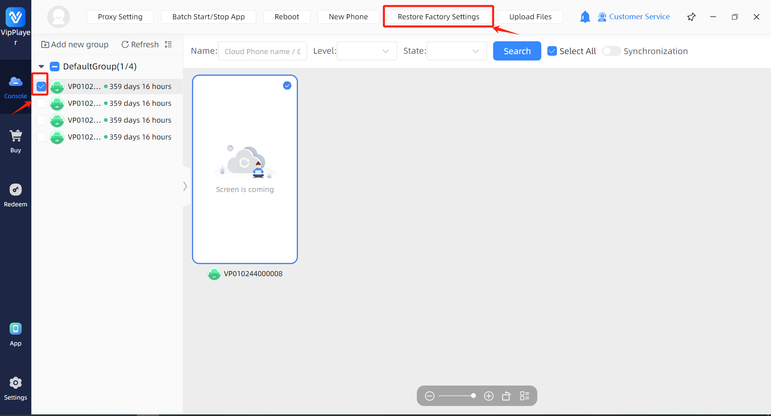Open the Customer Service link
This screenshot has height=416, width=771.
tap(634, 17)
